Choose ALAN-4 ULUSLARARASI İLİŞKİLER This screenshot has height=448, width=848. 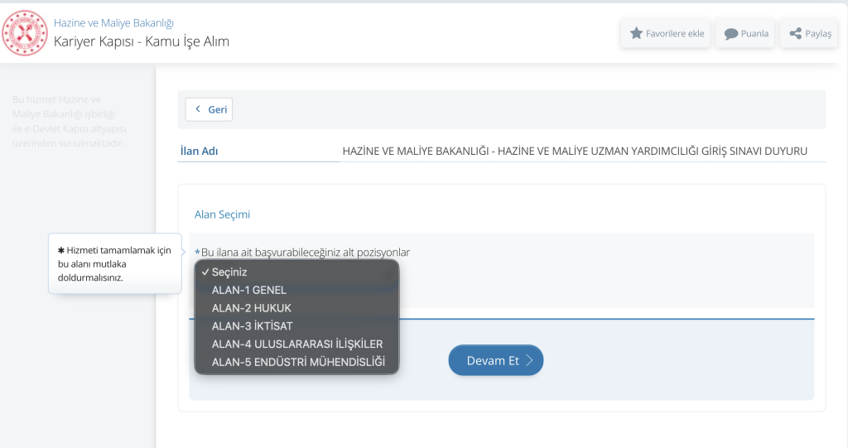tap(296, 344)
